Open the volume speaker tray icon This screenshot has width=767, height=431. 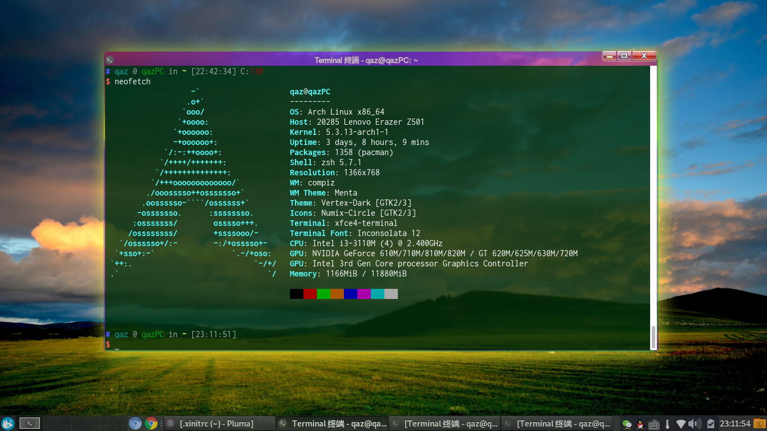click(x=695, y=424)
